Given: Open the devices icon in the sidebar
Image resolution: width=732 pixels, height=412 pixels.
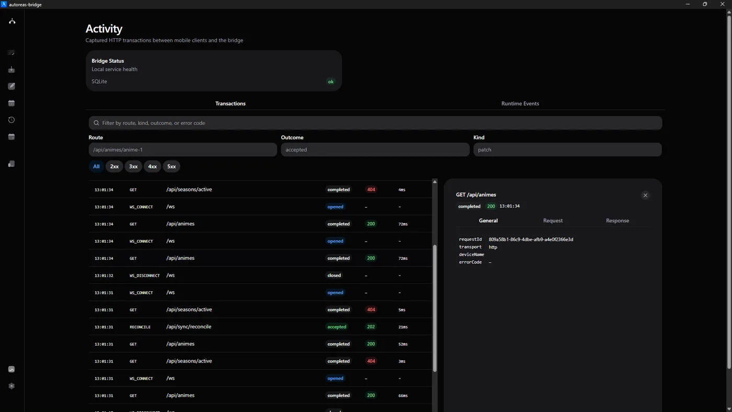Looking at the screenshot, I should 12,164.
